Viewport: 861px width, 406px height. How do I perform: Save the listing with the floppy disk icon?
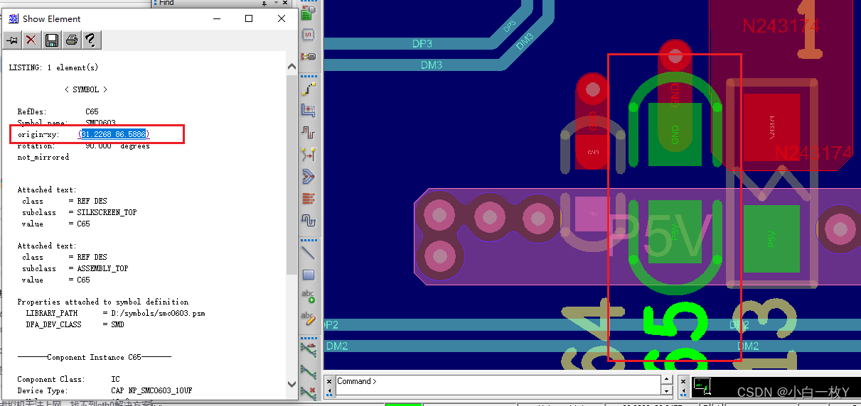(x=51, y=40)
